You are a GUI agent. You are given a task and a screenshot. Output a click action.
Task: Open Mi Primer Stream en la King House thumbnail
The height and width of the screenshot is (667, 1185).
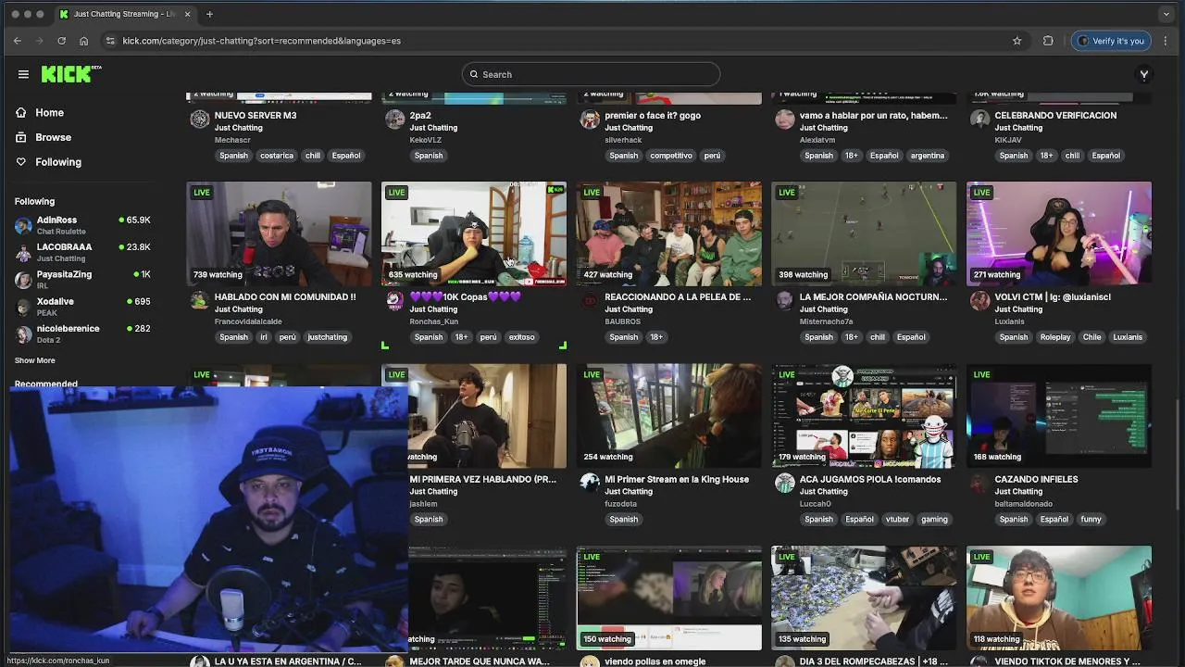[669, 416]
